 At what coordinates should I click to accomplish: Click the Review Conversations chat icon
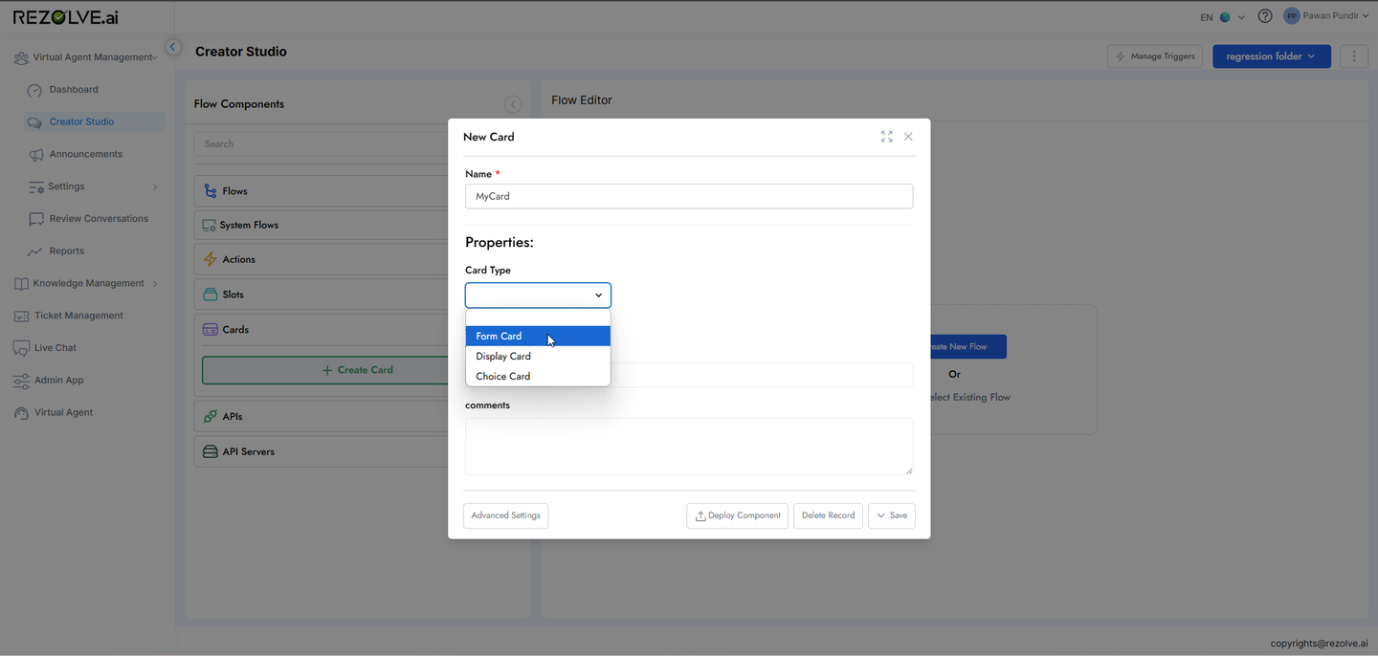pos(35,219)
